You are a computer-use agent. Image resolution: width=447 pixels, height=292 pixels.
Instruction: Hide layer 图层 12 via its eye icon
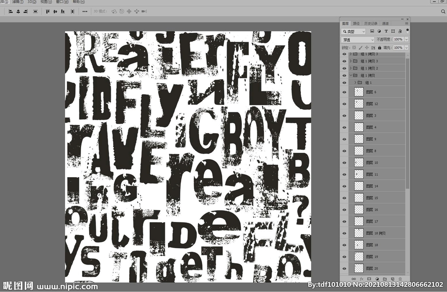tap(344, 104)
